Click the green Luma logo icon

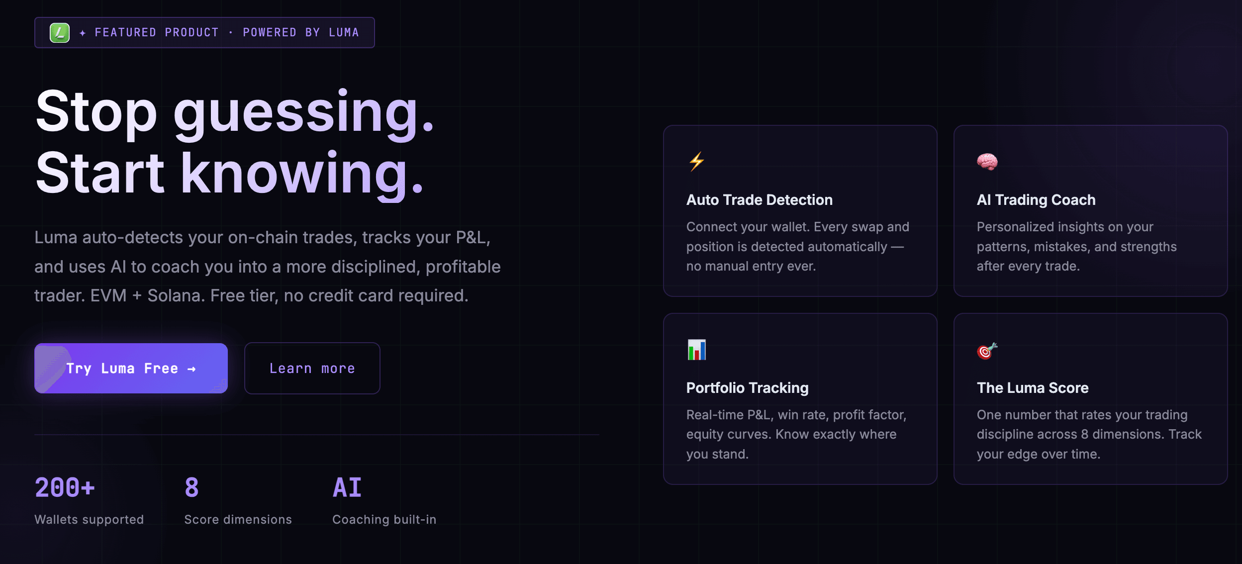pyautogui.click(x=60, y=33)
